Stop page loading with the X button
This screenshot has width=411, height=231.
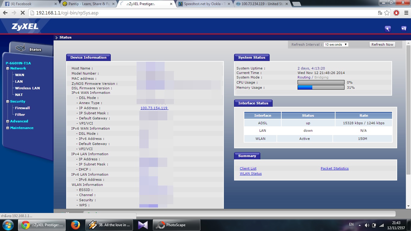point(23,13)
